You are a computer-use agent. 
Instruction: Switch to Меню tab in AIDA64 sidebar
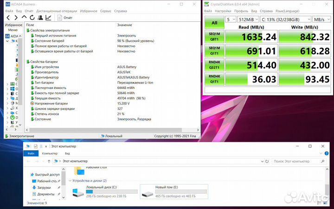[x=13, y=30]
